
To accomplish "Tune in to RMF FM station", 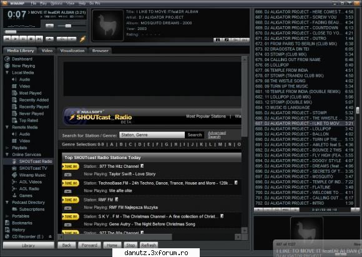I will pos(71,200).
